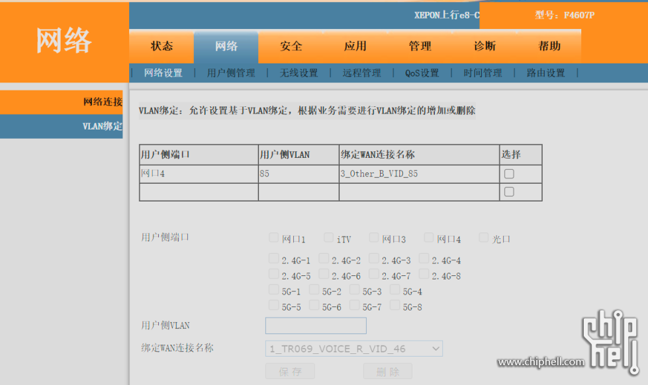Click the XEPON上行e8-C header text

447,15
